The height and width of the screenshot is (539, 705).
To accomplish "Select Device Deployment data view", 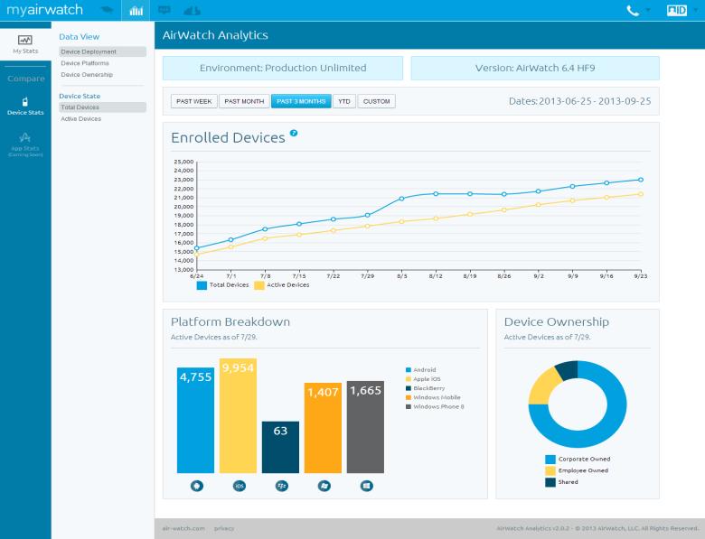I will [102, 51].
